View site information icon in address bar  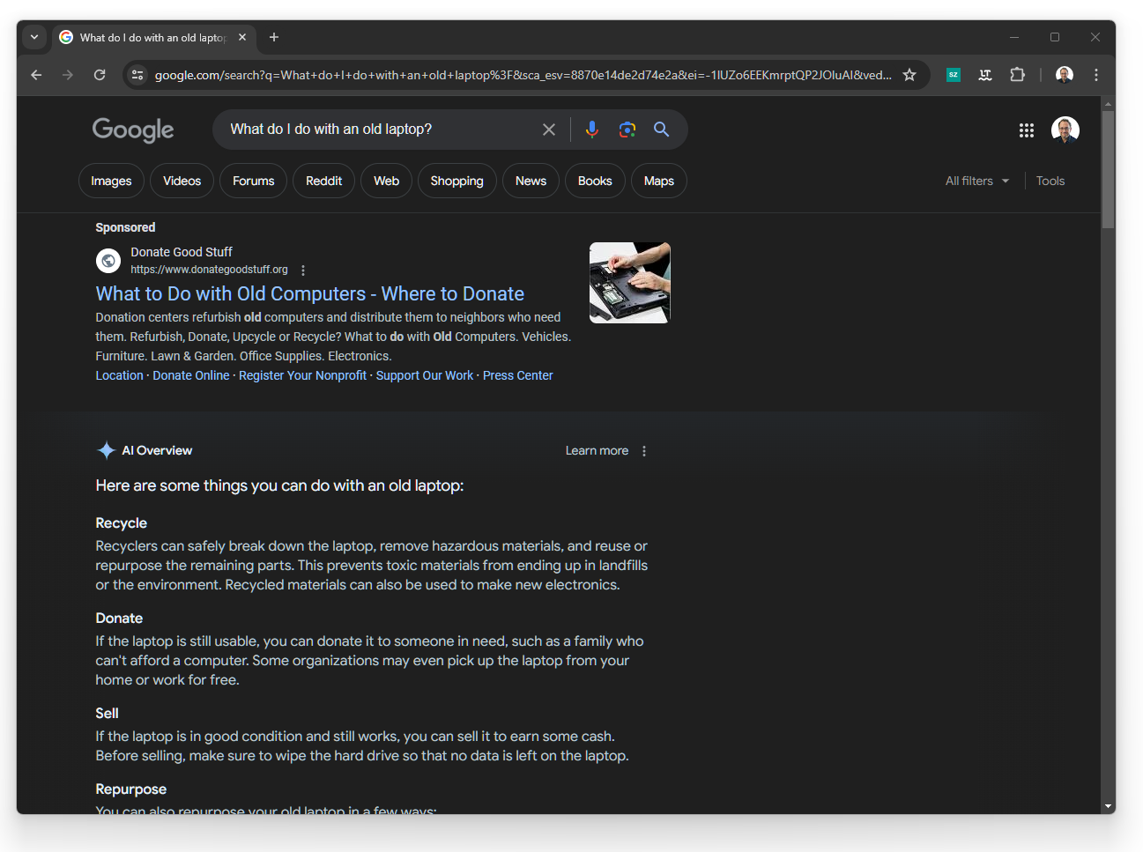point(137,75)
